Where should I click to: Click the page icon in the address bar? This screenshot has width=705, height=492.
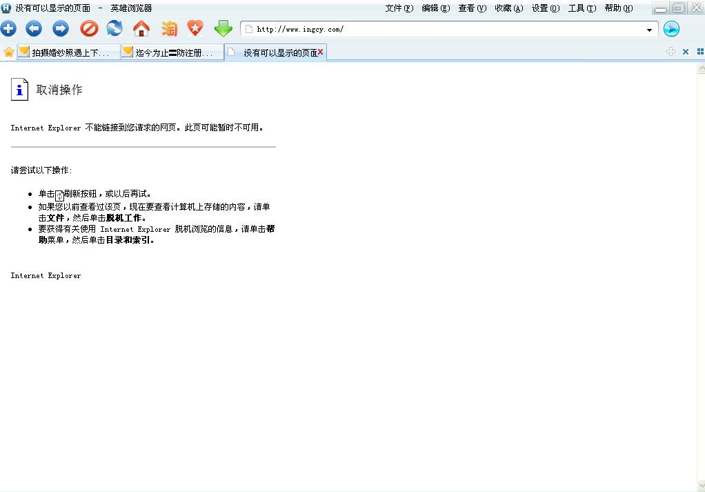(248, 29)
